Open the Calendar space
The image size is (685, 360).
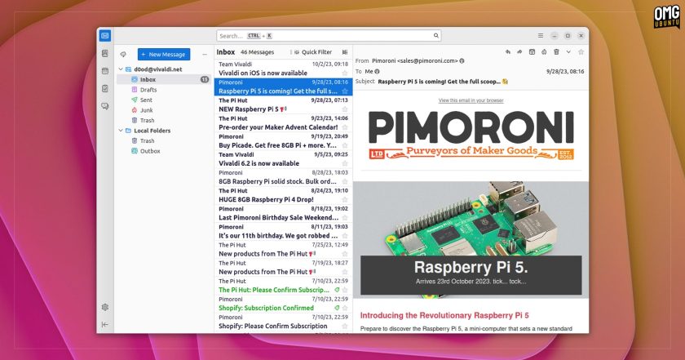click(105, 71)
